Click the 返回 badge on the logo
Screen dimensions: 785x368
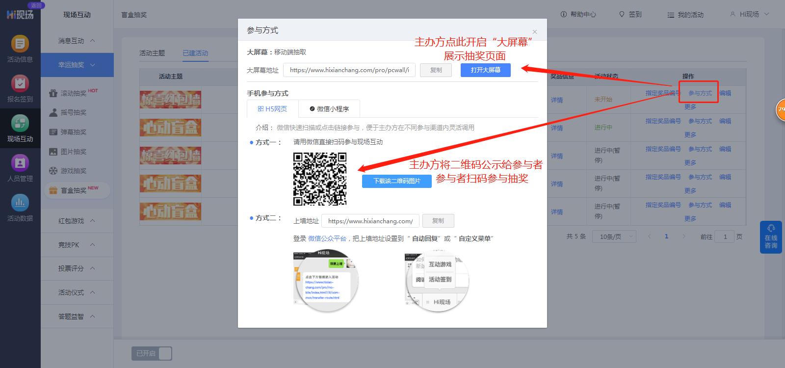(x=36, y=5)
